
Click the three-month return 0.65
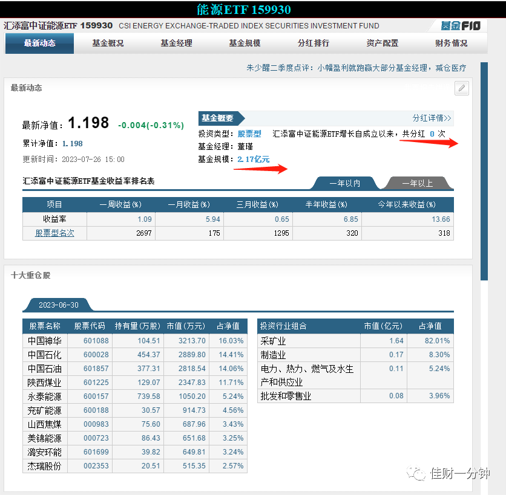(281, 219)
